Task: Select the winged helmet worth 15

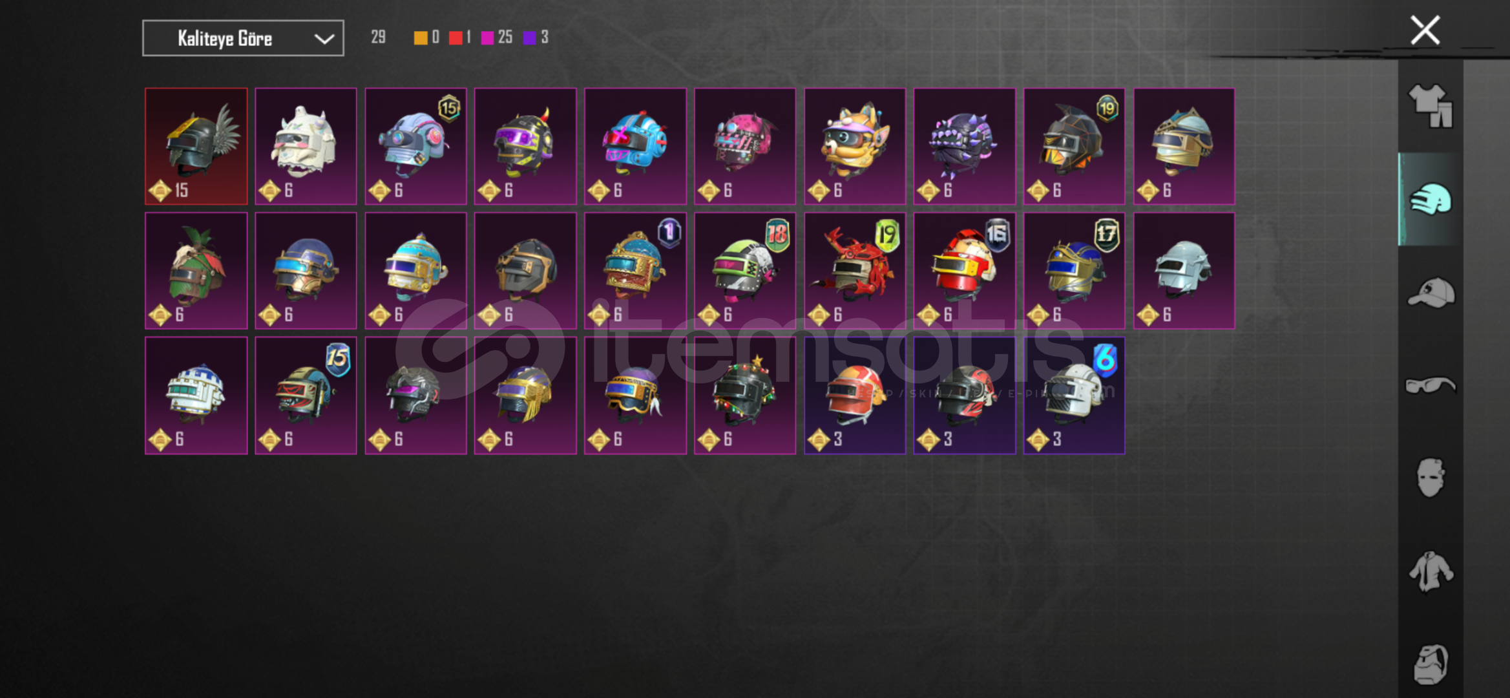Action: click(x=196, y=147)
